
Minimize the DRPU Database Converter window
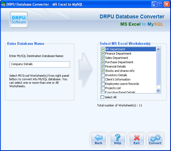pos(154,4)
